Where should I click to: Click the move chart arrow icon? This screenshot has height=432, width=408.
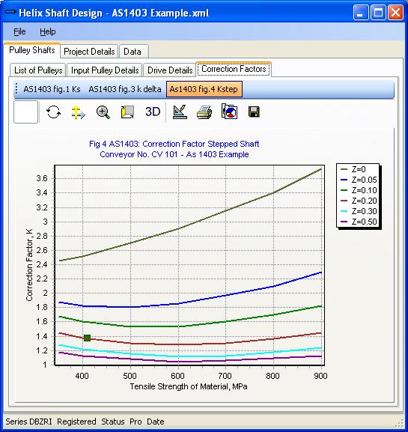[x=79, y=112]
